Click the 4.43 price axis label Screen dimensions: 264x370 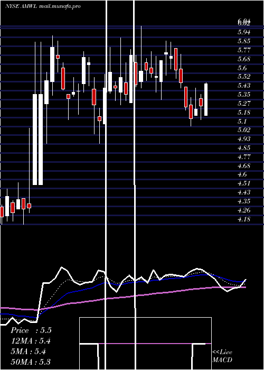pyautogui.click(x=244, y=192)
